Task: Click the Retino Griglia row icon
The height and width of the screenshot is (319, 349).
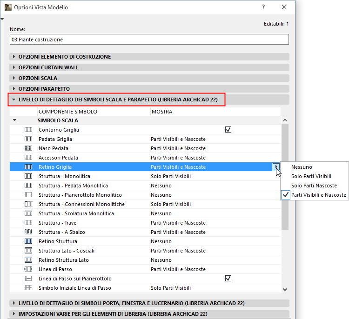Action: click(x=28, y=167)
